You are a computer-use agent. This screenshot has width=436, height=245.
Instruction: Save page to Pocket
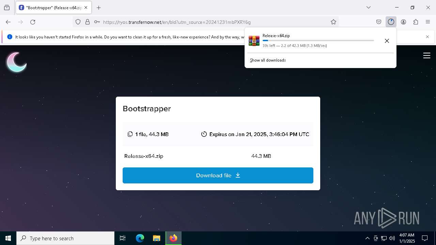coord(379,22)
